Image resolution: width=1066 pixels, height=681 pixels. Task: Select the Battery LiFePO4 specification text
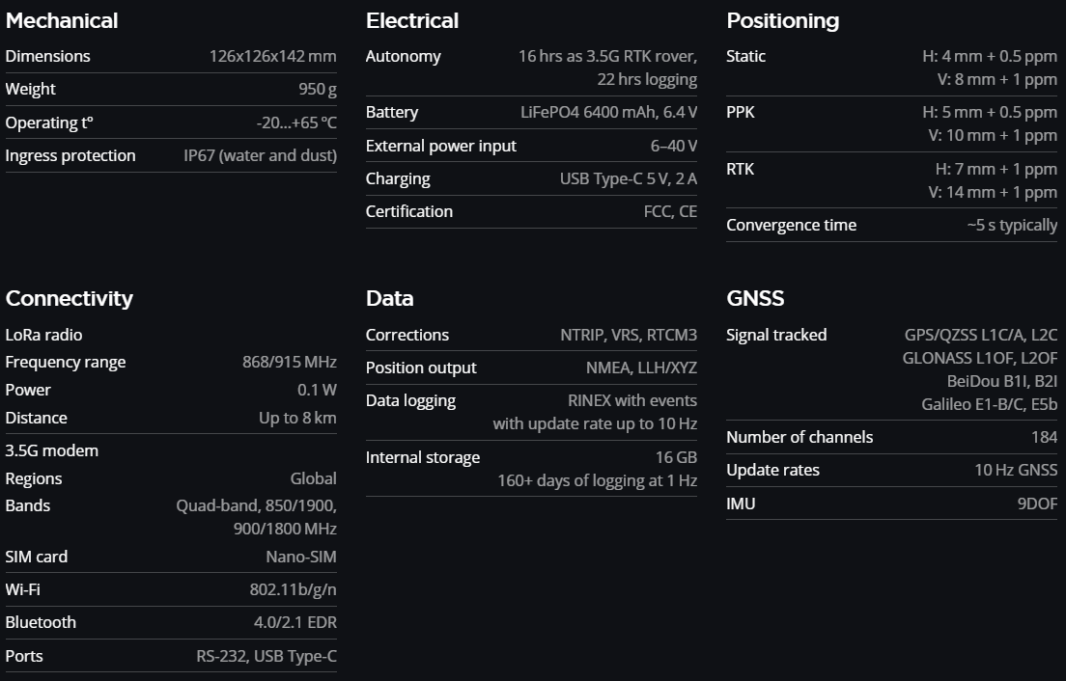click(602, 112)
